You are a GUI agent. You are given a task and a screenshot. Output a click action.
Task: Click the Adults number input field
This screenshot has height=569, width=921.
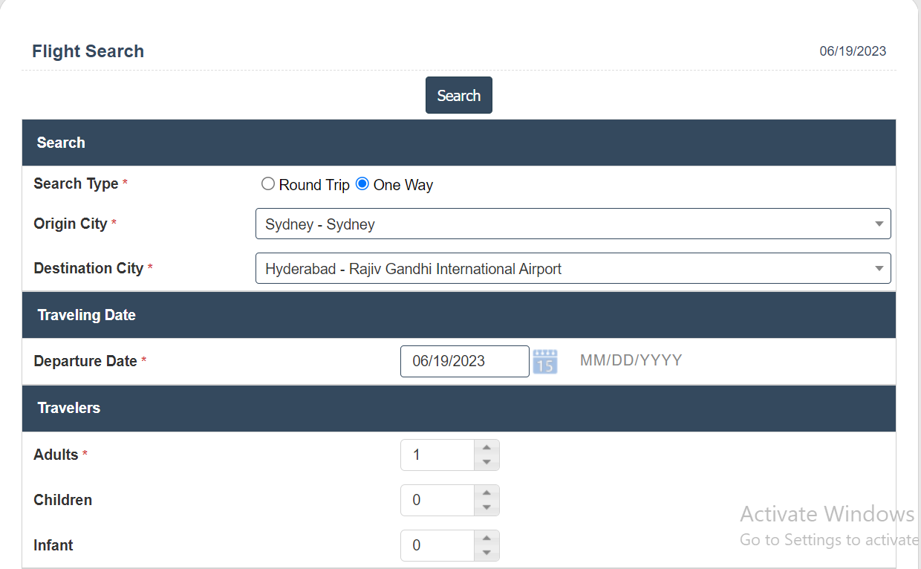[x=437, y=455]
